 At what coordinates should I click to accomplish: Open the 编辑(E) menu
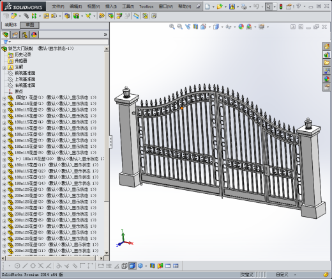[75, 6]
